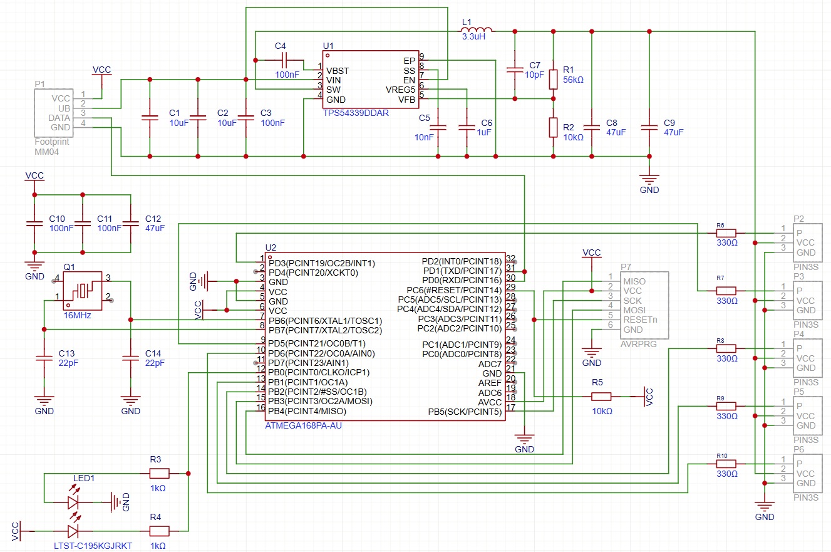Viewport: 831px width, 552px height.
Task: Click the P2 connector designator
Action: coord(798,218)
